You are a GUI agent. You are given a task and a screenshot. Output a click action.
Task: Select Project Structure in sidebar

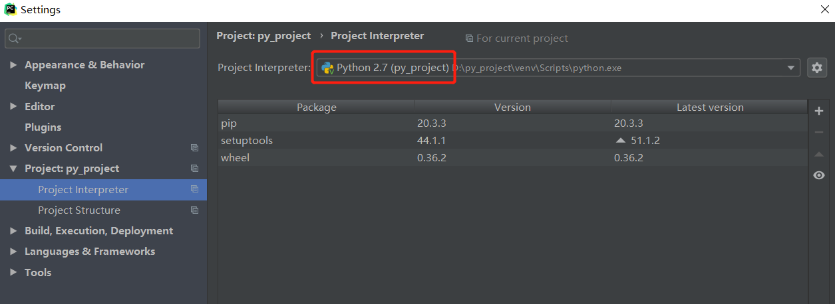click(79, 210)
